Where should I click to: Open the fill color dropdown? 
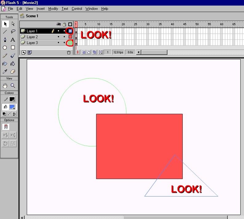click(x=12, y=107)
